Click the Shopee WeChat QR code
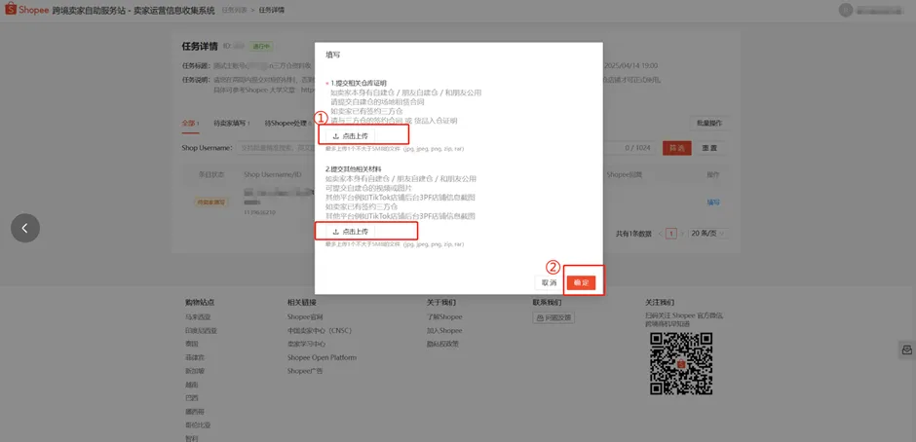 (681, 363)
